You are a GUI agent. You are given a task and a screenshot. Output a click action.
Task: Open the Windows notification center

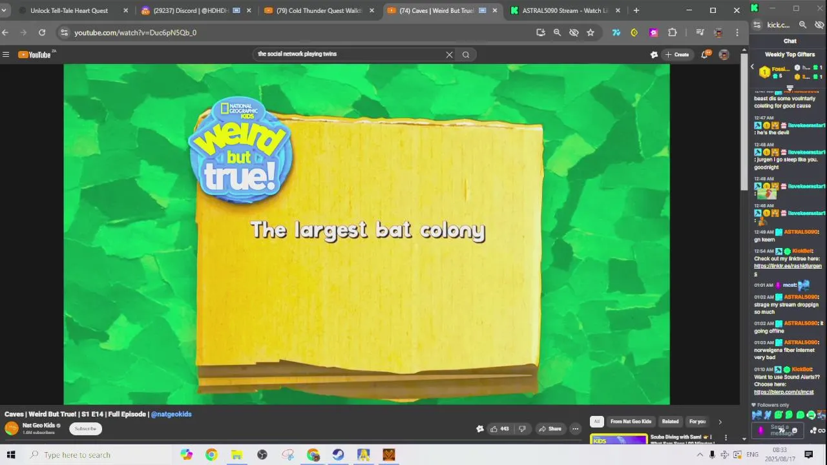(808, 455)
